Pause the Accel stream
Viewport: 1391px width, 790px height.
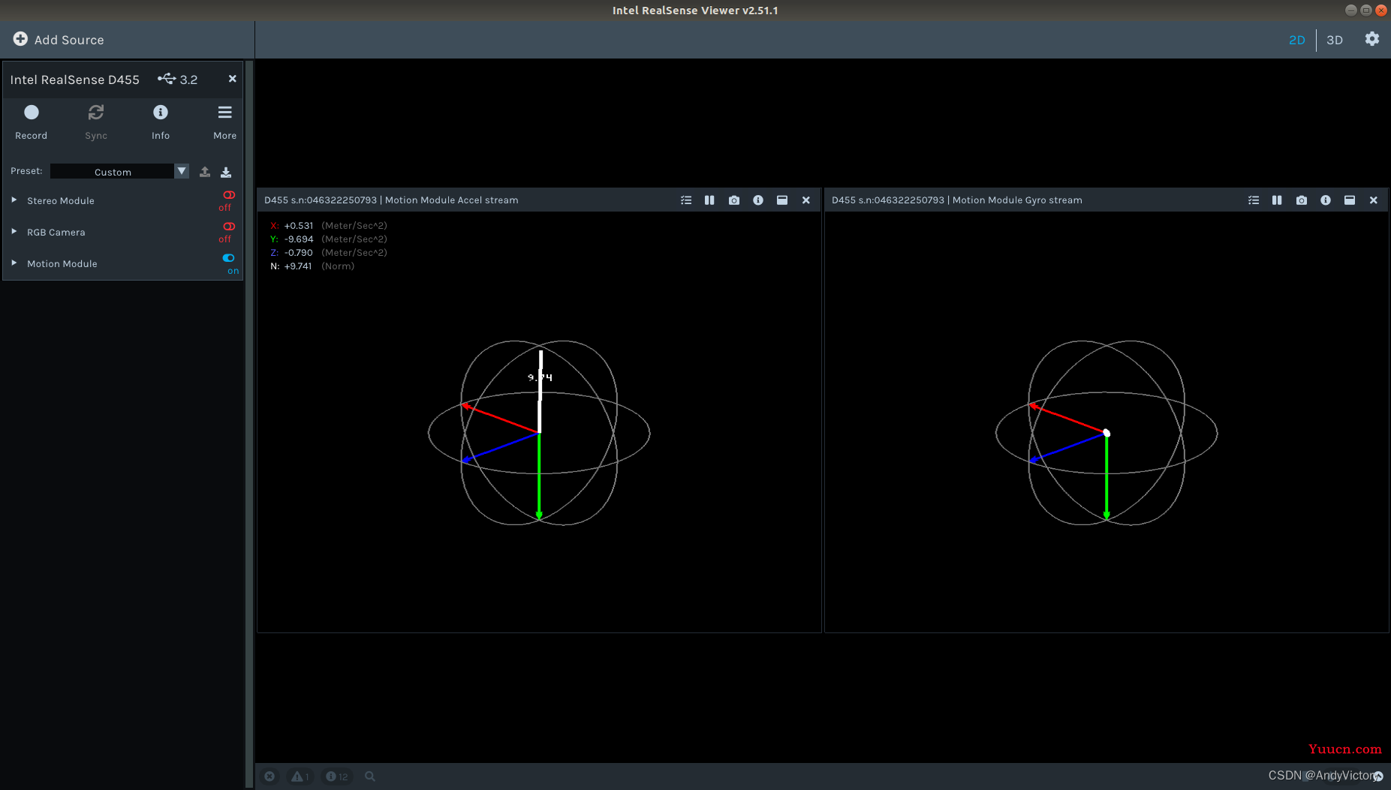tap(709, 200)
